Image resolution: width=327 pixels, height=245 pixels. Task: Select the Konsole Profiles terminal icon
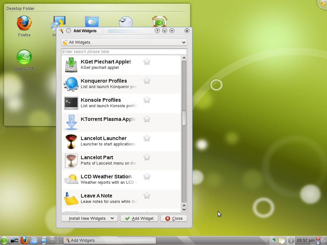[71, 103]
